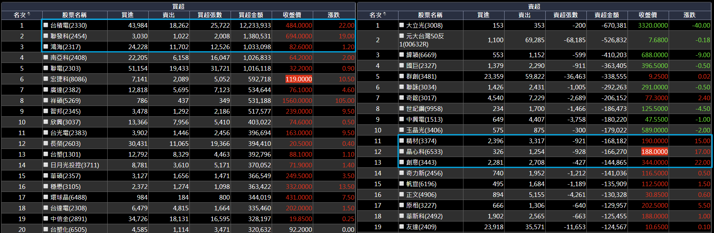Sort by the 賣超張數 column header
The width and height of the screenshot is (714, 233).
pos(566,15)
